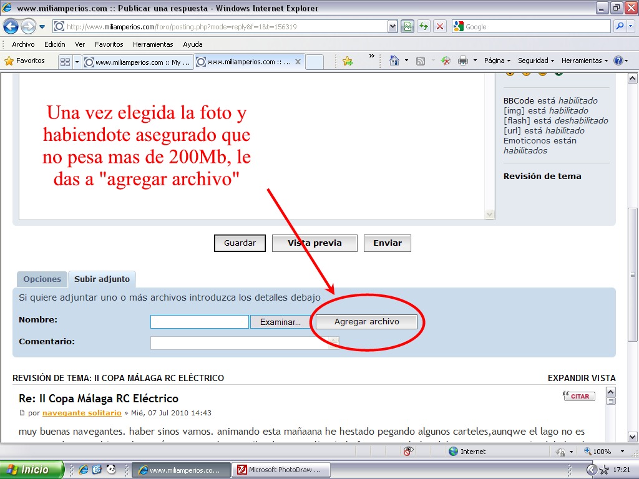Click the page vertical scrollbar thumb
639x479 pixels.
tap(632, 275)
